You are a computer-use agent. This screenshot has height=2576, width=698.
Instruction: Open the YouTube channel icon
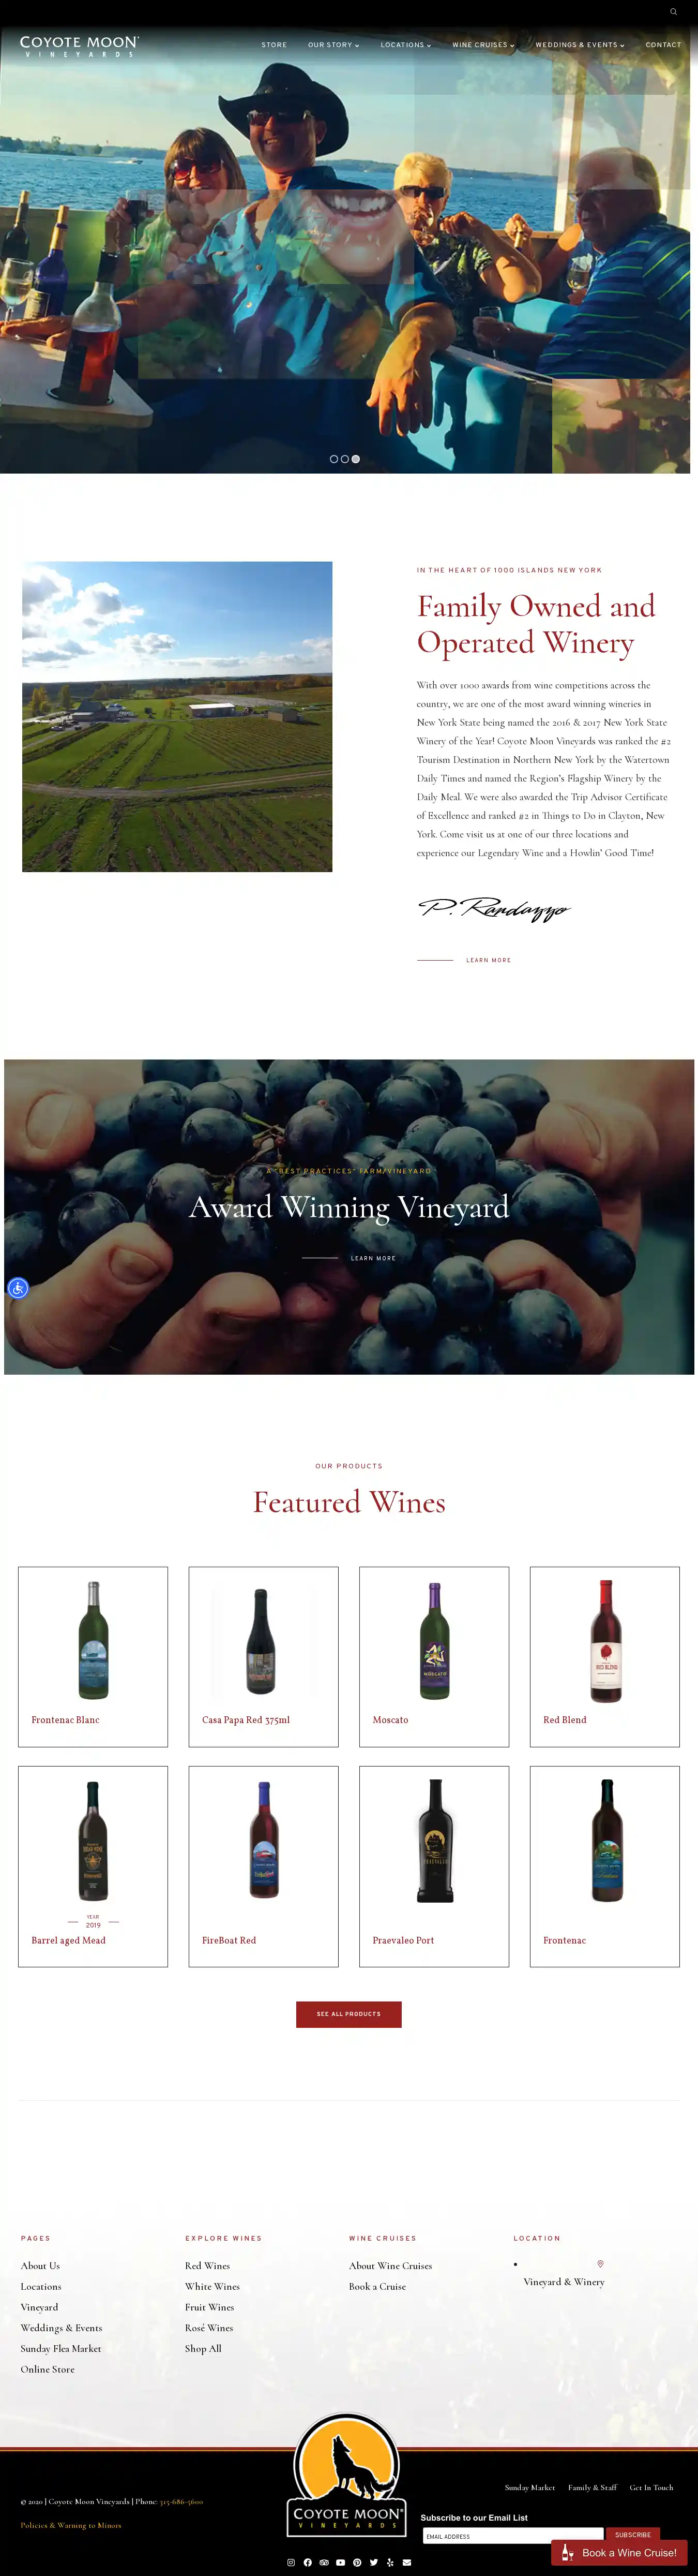point(341,2562)
